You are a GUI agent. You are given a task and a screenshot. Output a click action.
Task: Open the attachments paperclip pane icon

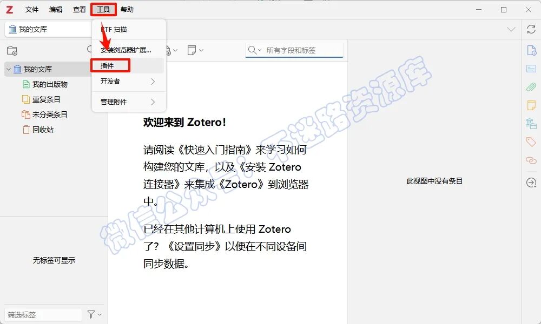click(531, 87)
